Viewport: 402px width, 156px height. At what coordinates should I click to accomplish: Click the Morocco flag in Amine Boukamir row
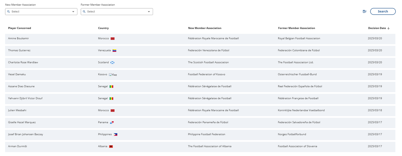click(x=113, y=39)
